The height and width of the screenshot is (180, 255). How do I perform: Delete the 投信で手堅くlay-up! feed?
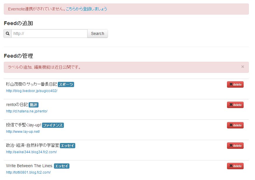point(235,125)
